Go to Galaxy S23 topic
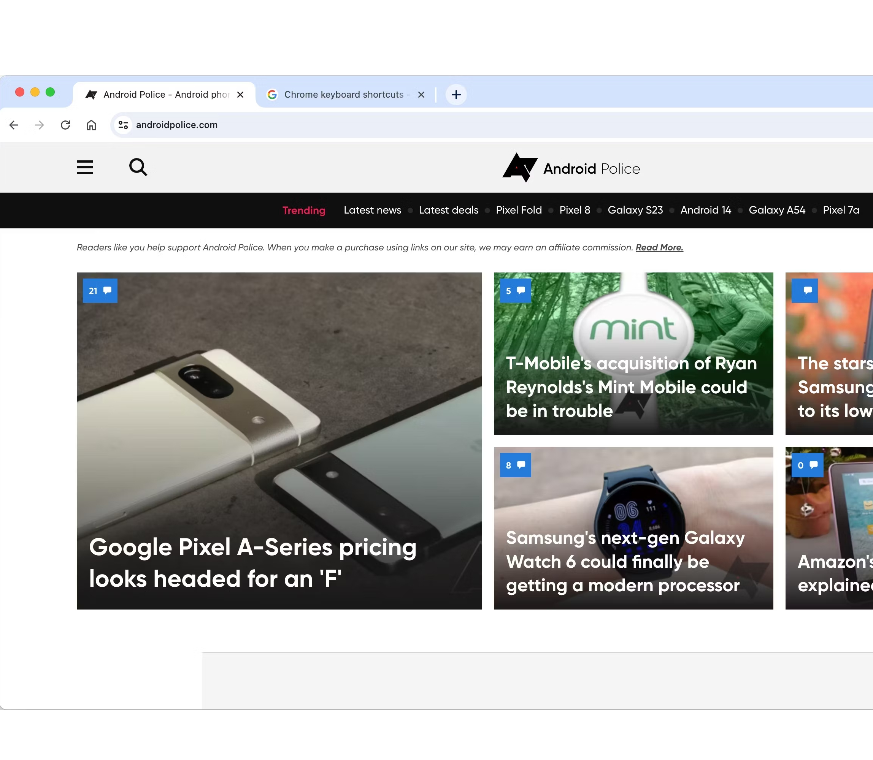This screenshot has height=760, width=873. [635, 211]
